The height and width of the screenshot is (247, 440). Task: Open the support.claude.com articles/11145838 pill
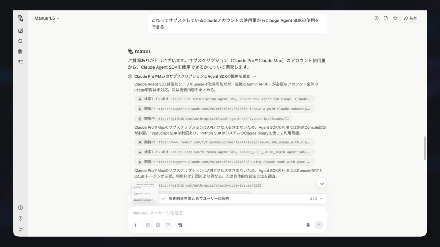(225, 162)
